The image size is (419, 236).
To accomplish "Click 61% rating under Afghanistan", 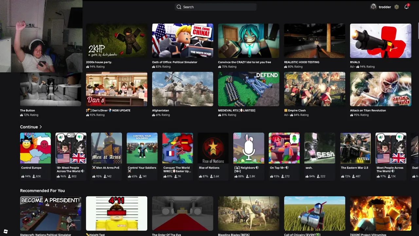I will 161,115.
